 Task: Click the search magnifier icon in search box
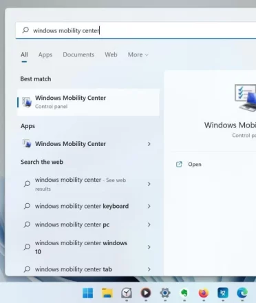click(x=25, y=30)
